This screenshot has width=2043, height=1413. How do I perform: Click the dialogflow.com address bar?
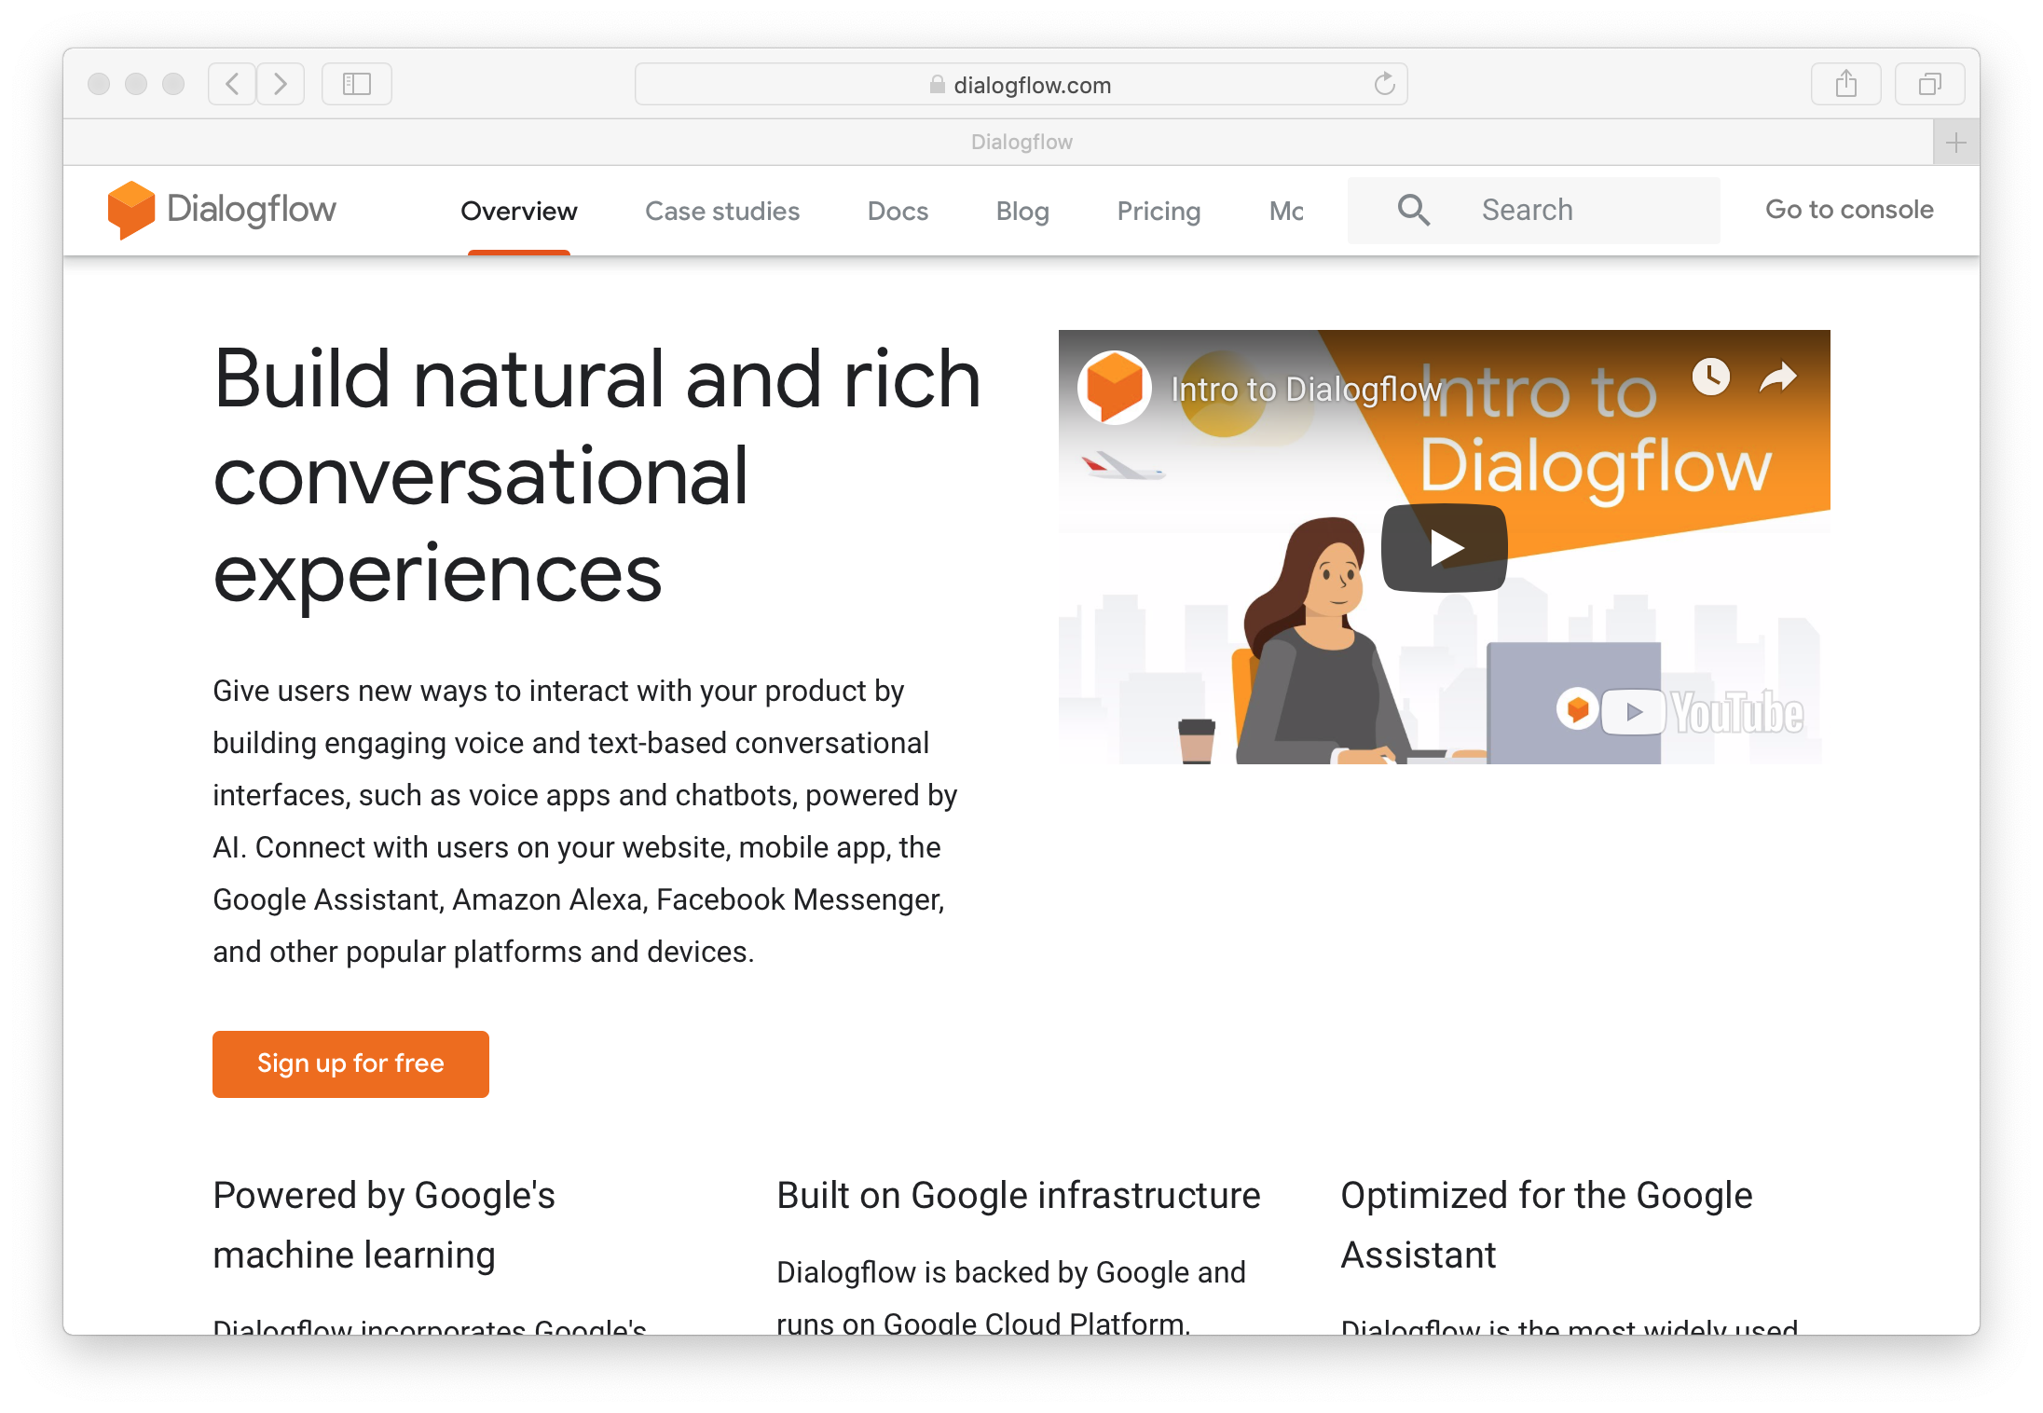coord(1021,84)
